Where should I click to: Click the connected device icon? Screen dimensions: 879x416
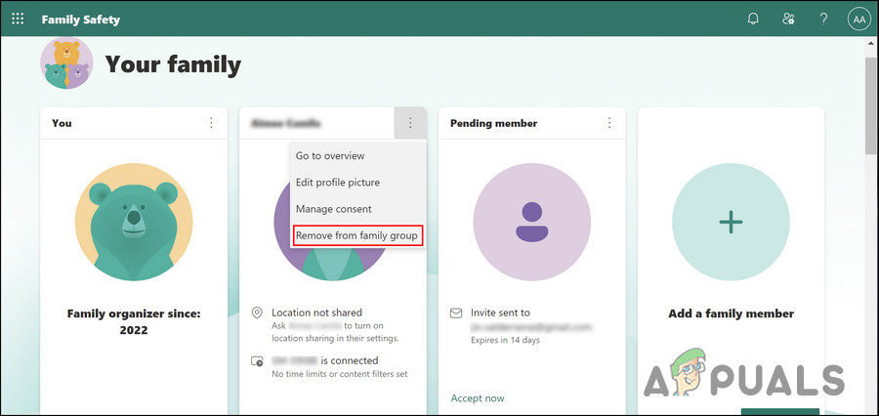(257, 361)
